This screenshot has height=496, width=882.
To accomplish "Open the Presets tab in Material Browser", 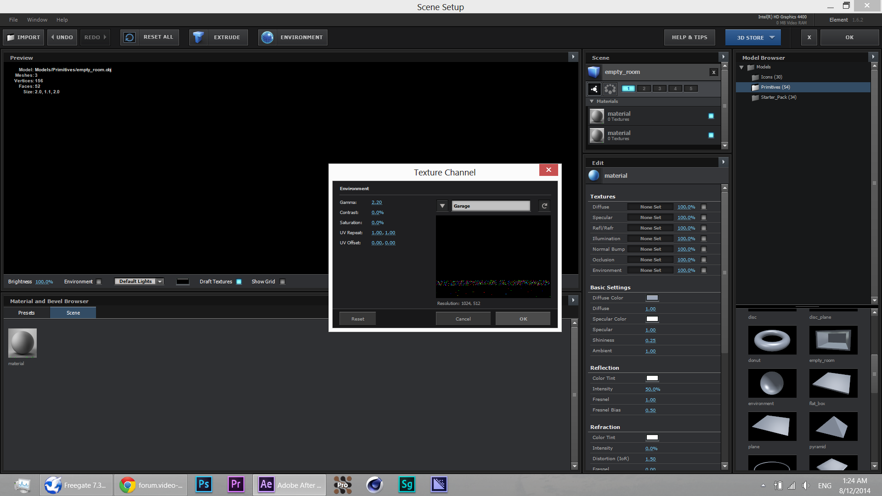I will tap(25, 312).
